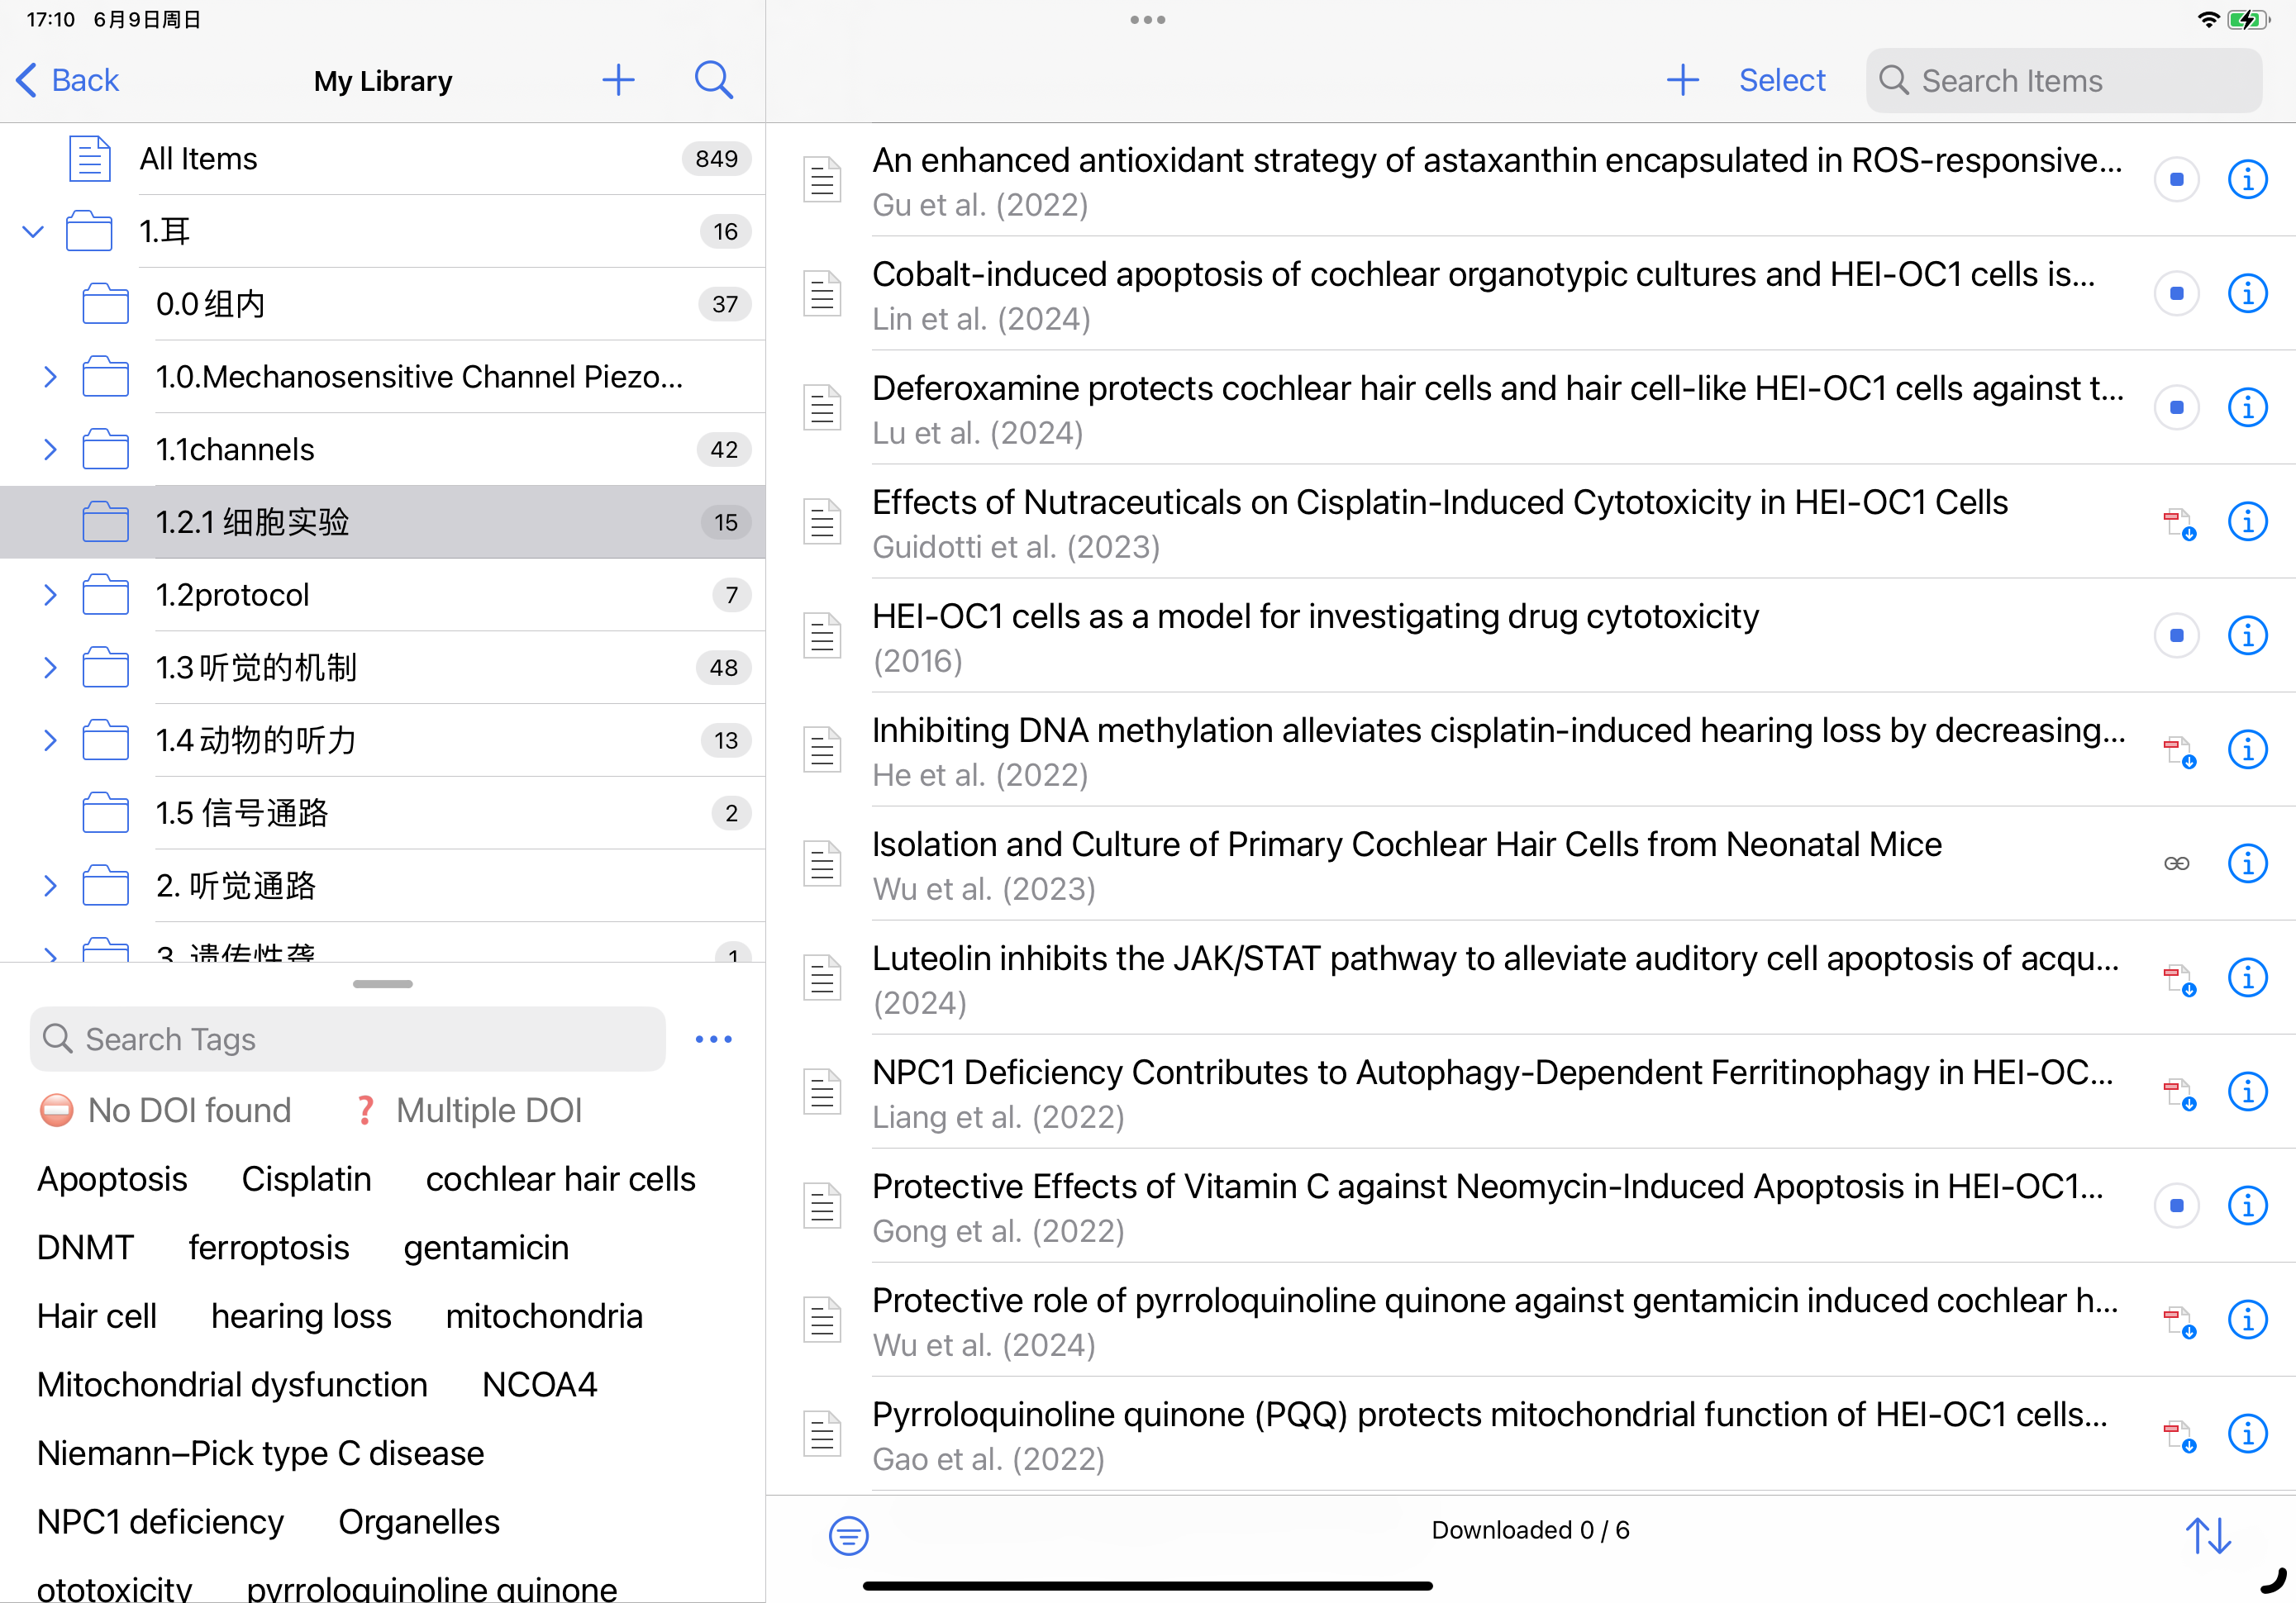2296x1603 pixels.
Task: Filter by ferroptosis tag
Action: click(x=269, y=1248)
